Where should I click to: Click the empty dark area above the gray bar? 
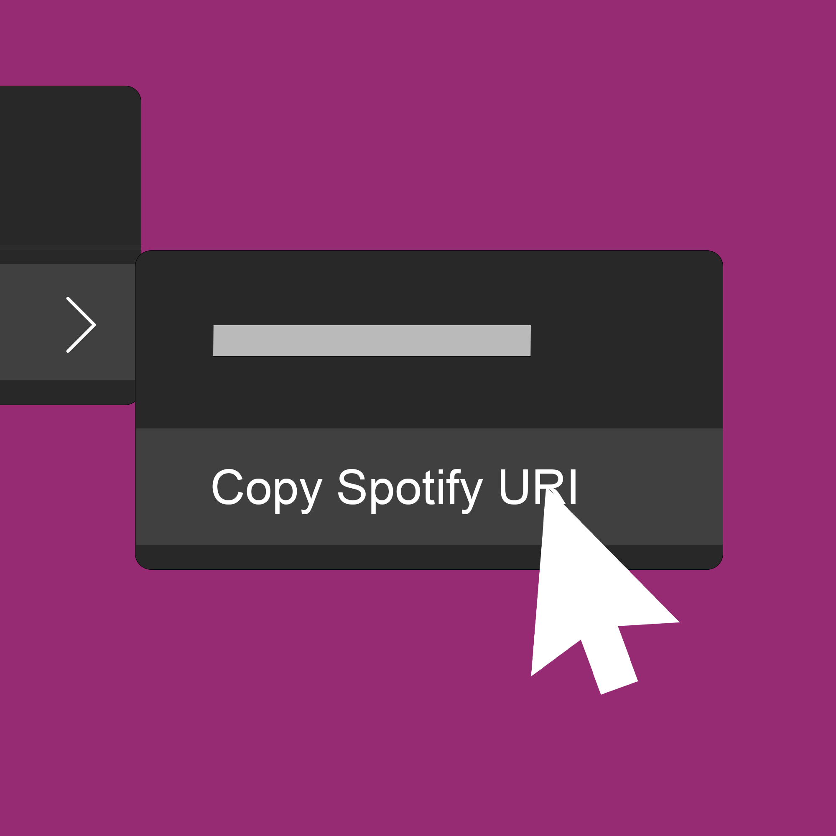[429, 288]
